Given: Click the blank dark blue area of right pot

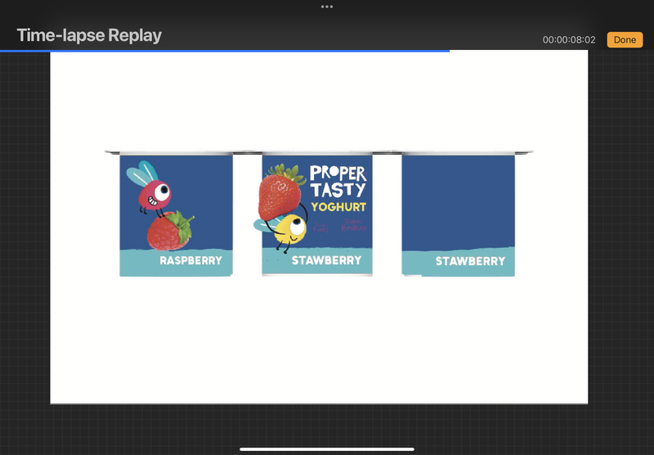Looking at the screenshot, I should (458, 199).
